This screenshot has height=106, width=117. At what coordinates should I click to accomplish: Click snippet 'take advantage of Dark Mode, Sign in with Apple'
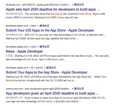click(32, 59)
